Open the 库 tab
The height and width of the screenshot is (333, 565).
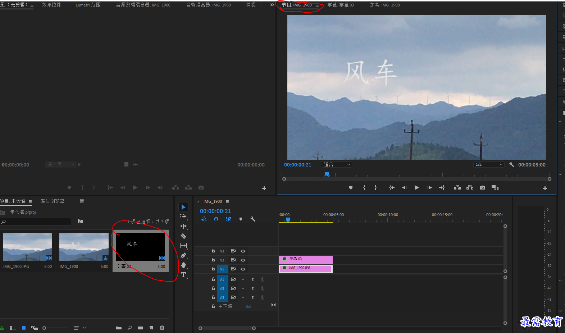[x=82, y=201]
